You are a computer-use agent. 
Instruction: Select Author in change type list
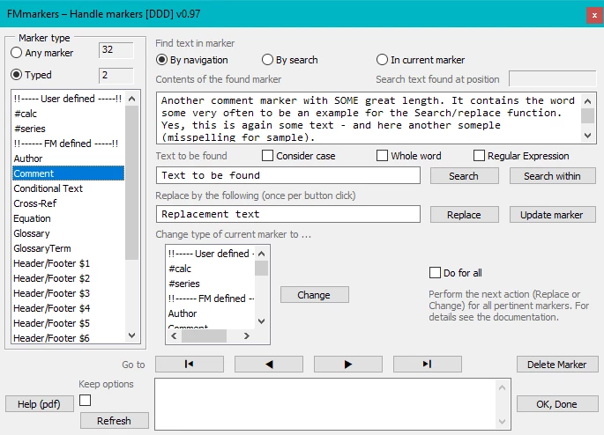(211, 313)
